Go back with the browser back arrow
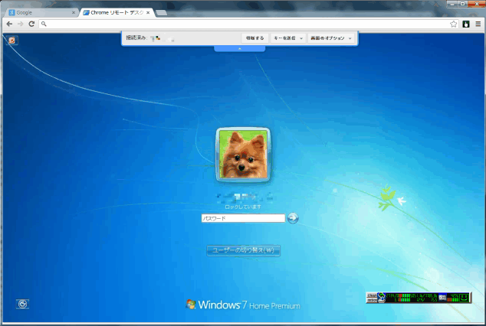 coord(10,24)
